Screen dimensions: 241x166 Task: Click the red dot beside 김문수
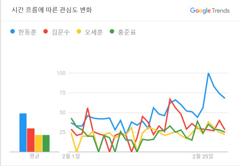46,31
